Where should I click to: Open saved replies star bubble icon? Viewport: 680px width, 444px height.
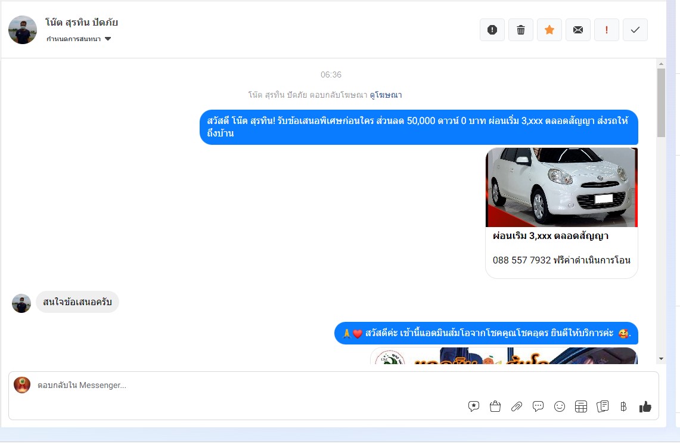(x=474, y=406)
